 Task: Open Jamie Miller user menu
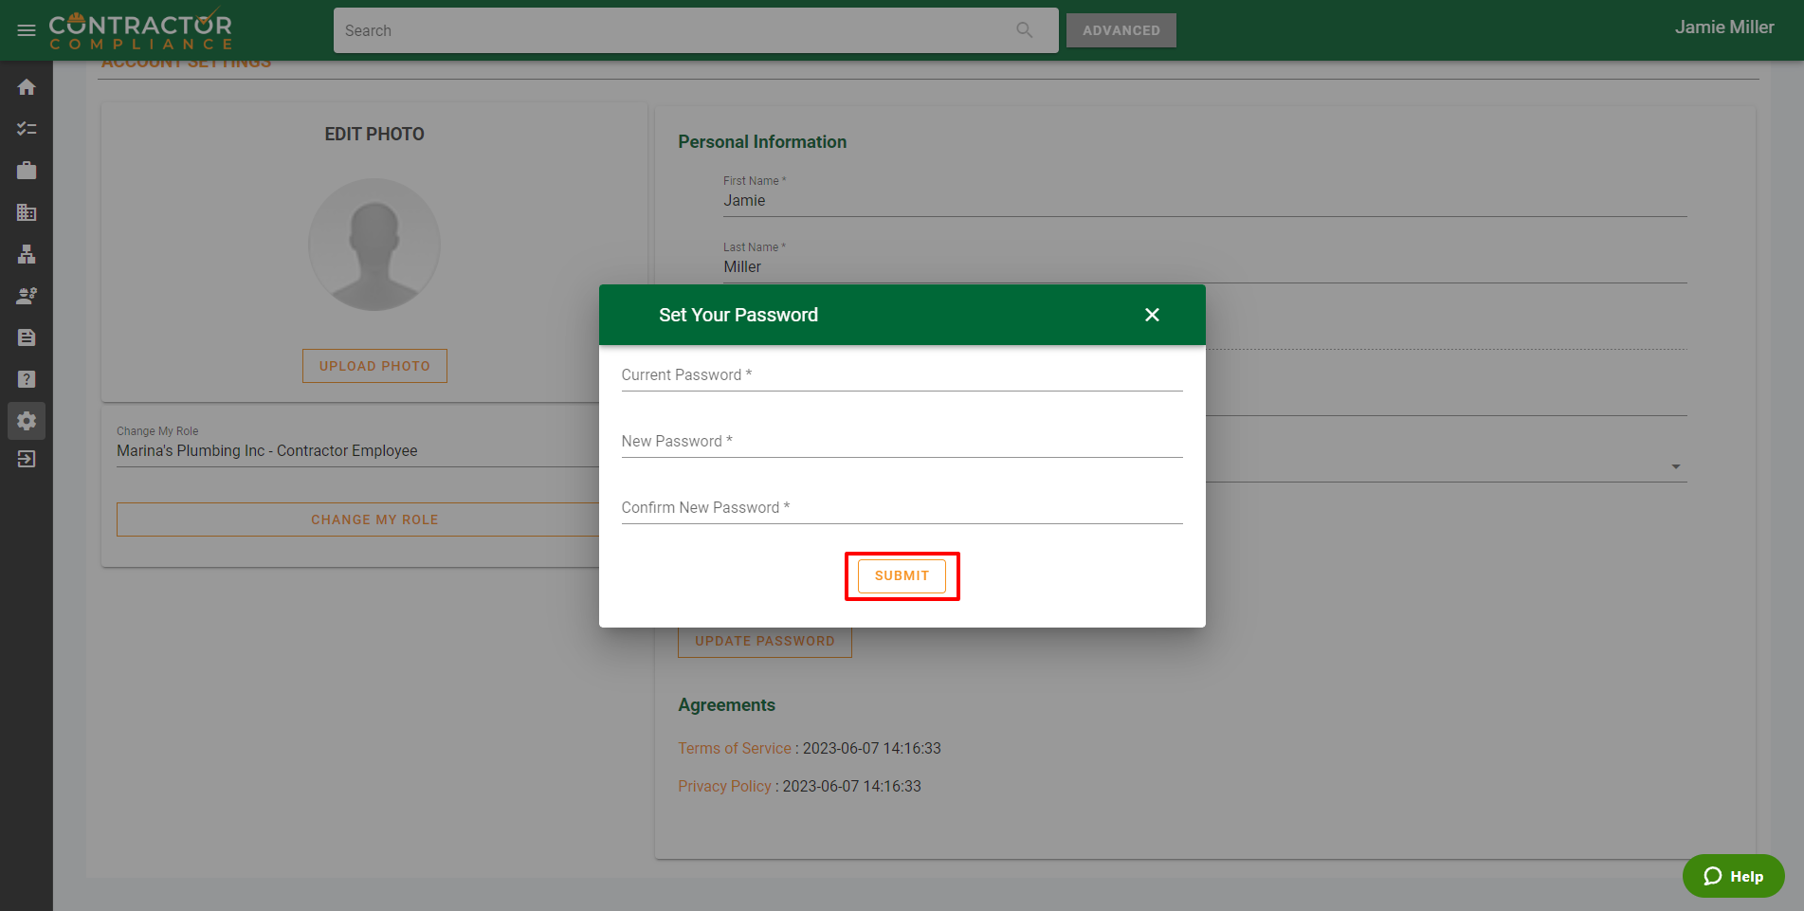pyautogui.click(x=1723, y=27)
